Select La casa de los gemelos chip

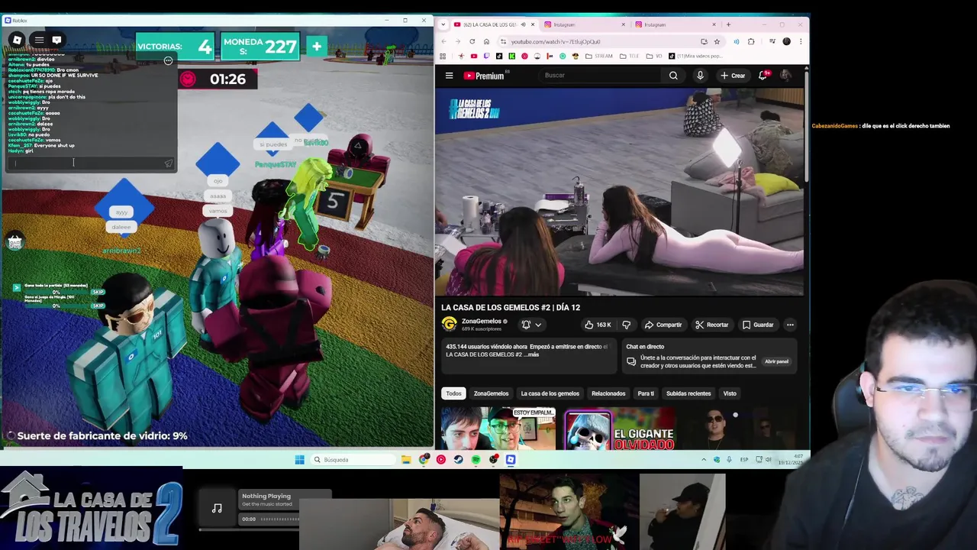[x=550, y=393]
